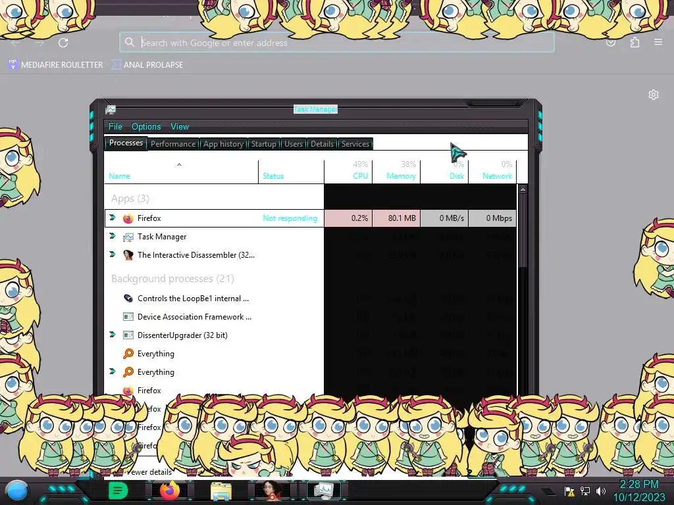Screen dimensions: 674x505
Task: Switch to the App history tab
Action: (223, 144)
